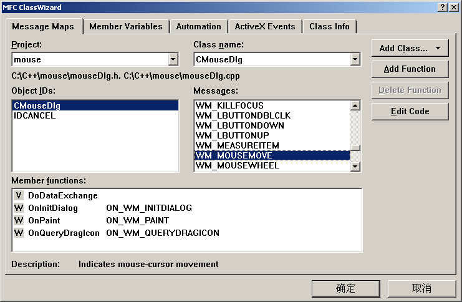Confirm with the 确定 button
Screen dimensions: 462x302
[x=346, y=288]
